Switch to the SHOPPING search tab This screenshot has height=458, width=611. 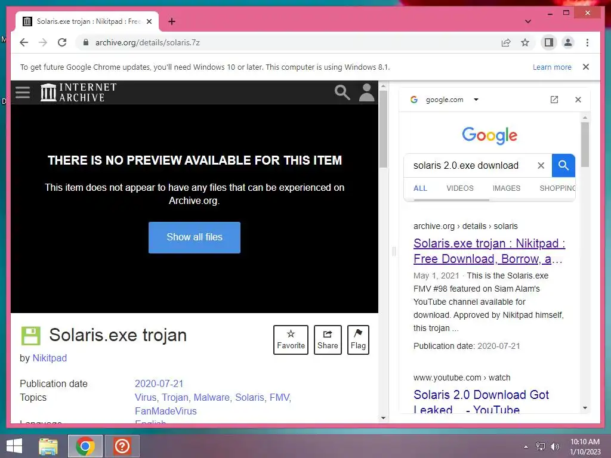(x=557, y=188)
